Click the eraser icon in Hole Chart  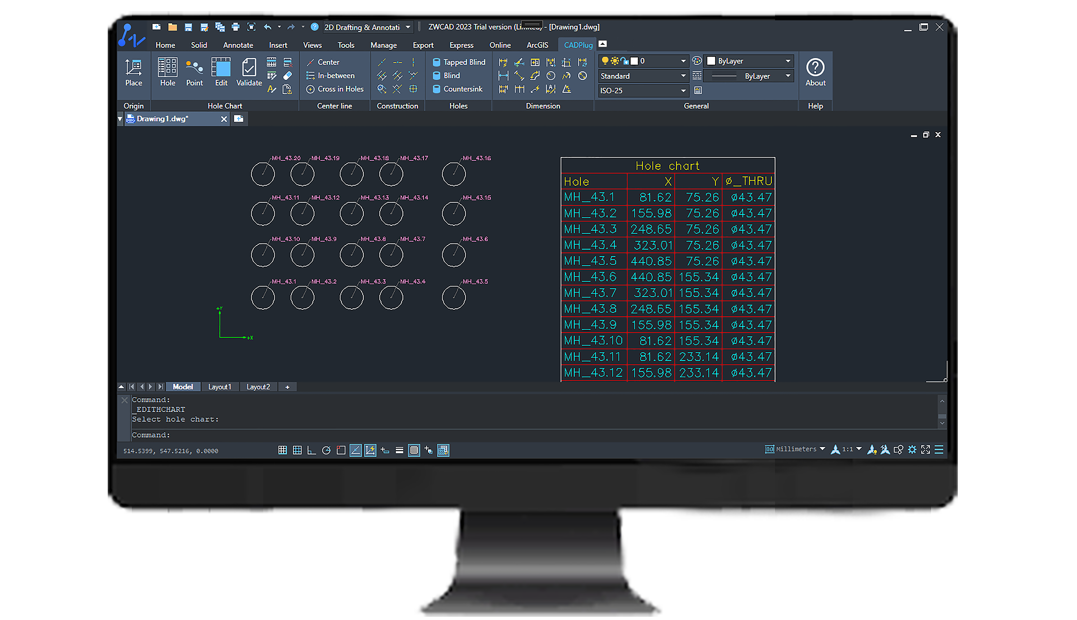coord(287,76)
